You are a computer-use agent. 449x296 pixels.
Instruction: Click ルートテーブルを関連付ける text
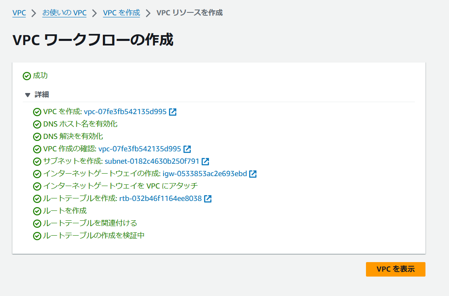(90, 223)
